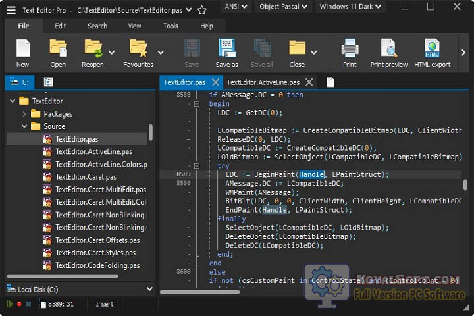Click the Close folder icon
Viewport: 474px width, 316px height.
click(x=297, y=48)
